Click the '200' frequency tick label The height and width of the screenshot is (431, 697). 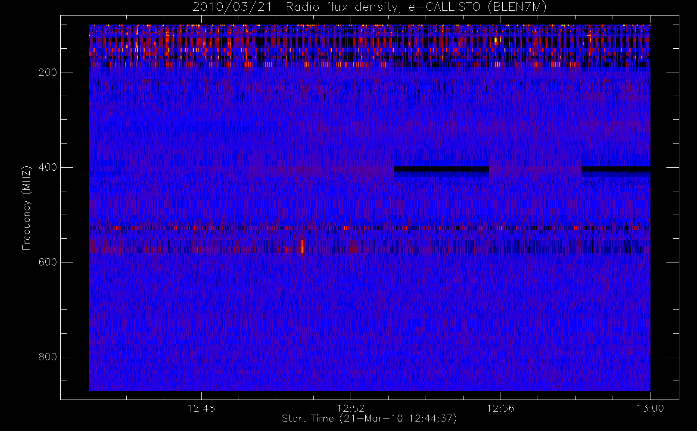tap(47, 72)
